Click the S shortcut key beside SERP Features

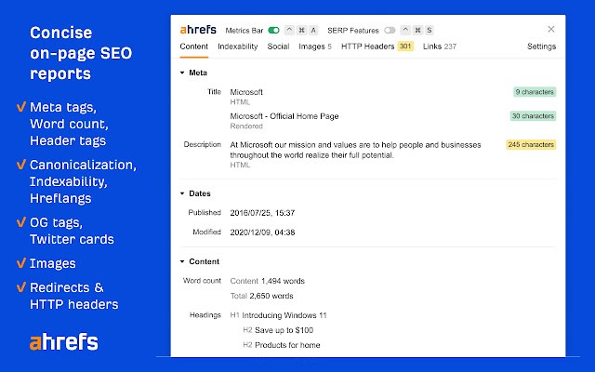(430, 30)
